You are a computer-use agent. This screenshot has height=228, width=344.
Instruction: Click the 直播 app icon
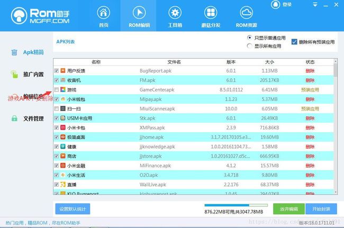tap(63, 185)
